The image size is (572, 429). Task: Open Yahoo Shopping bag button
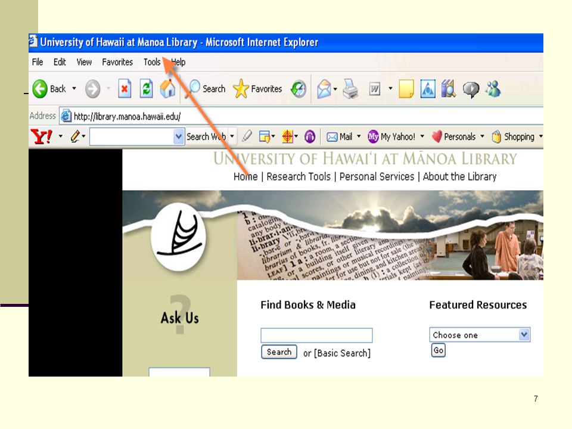click(512, 136)
